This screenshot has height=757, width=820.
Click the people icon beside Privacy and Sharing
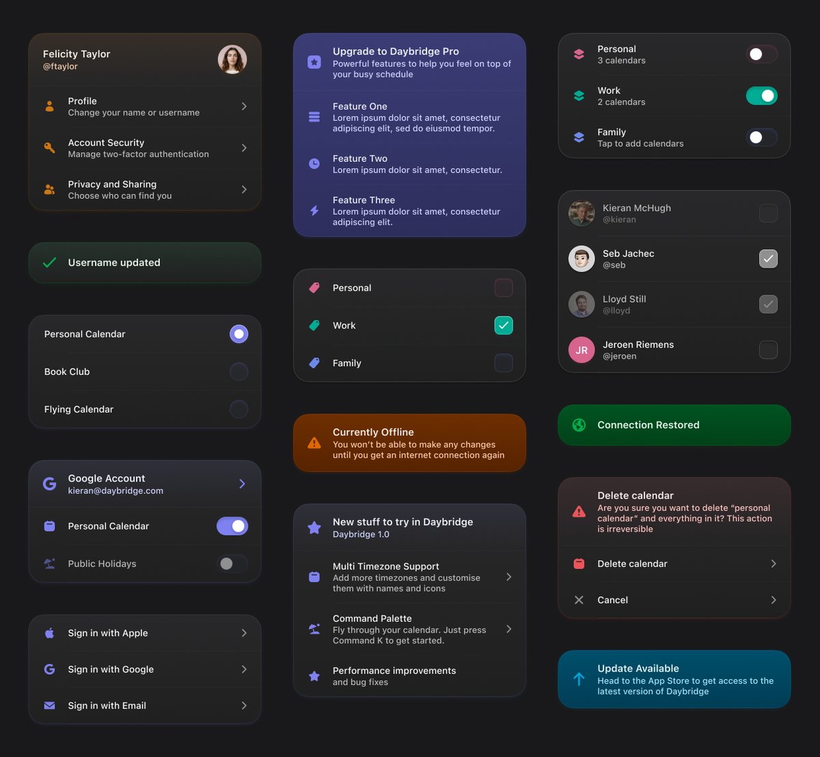coord(49,190)
